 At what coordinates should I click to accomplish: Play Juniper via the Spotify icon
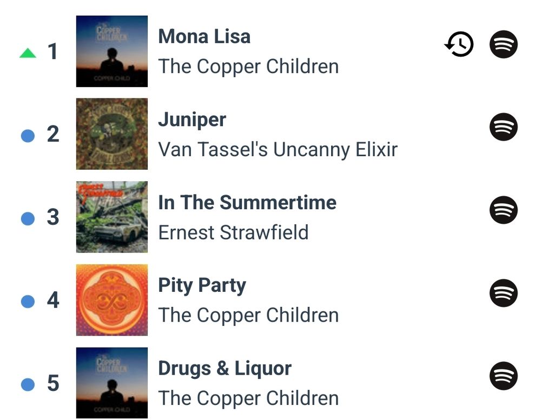click(x=503, y=127)
